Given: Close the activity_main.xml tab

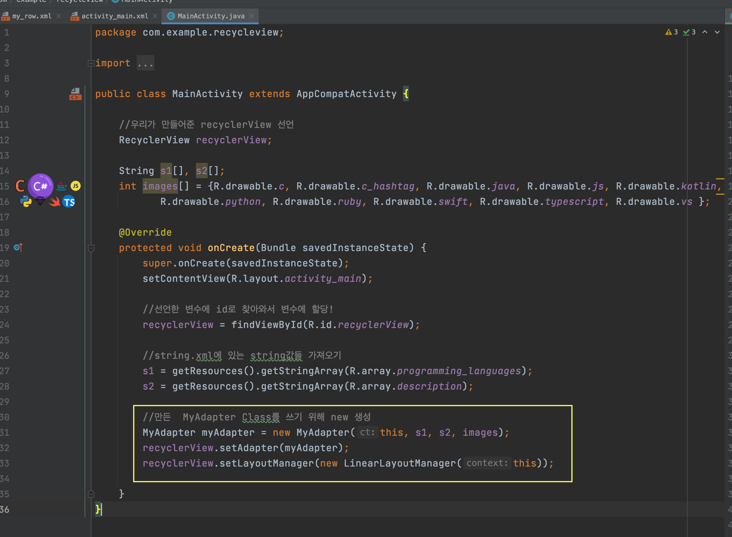Looking at the screenshot, I should [155, 16].
